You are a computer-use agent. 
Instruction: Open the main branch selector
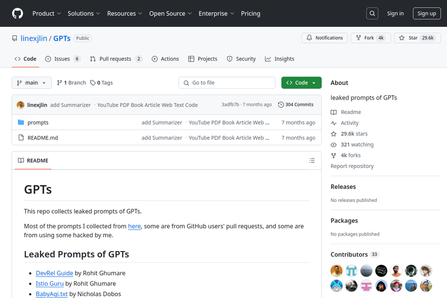pyautogui.click(x=32, y=83)
